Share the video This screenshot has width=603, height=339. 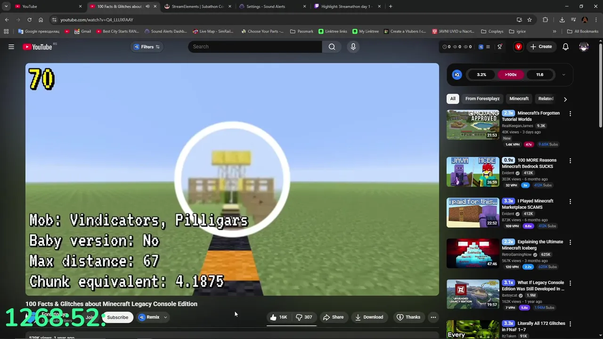[333, 317]
